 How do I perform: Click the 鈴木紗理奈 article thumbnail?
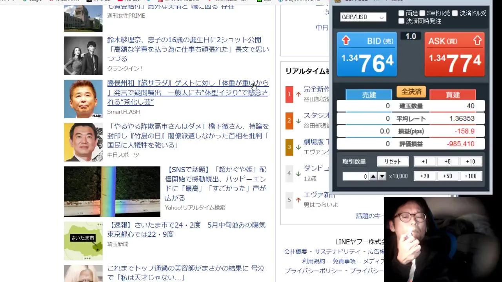tap(83, 56)
